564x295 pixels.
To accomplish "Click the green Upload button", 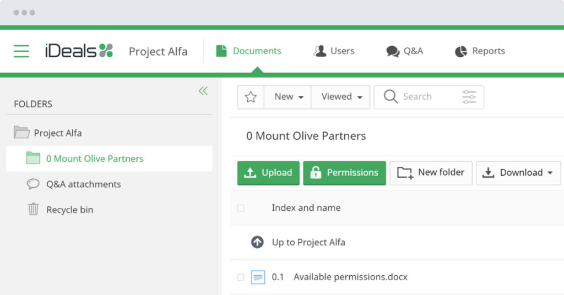I will coord(268,173).
